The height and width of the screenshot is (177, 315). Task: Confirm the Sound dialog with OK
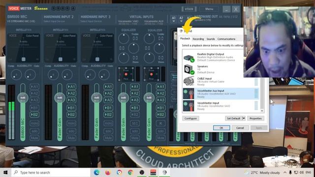[x=221, y=128]
